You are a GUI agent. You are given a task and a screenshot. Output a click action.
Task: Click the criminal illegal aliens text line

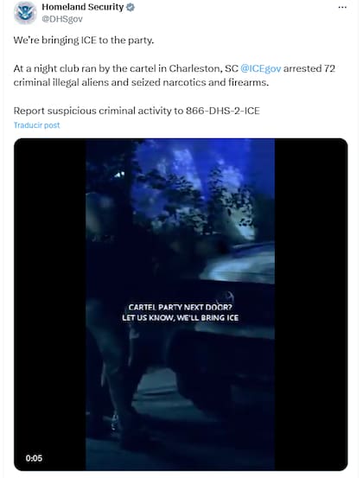coord(141,83)
